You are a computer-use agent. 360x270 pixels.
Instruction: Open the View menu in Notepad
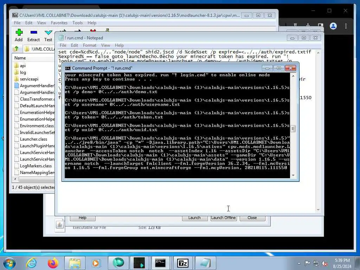point(105,45)
